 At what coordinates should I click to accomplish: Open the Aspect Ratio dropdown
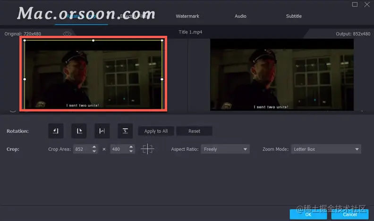coord(225,149)
